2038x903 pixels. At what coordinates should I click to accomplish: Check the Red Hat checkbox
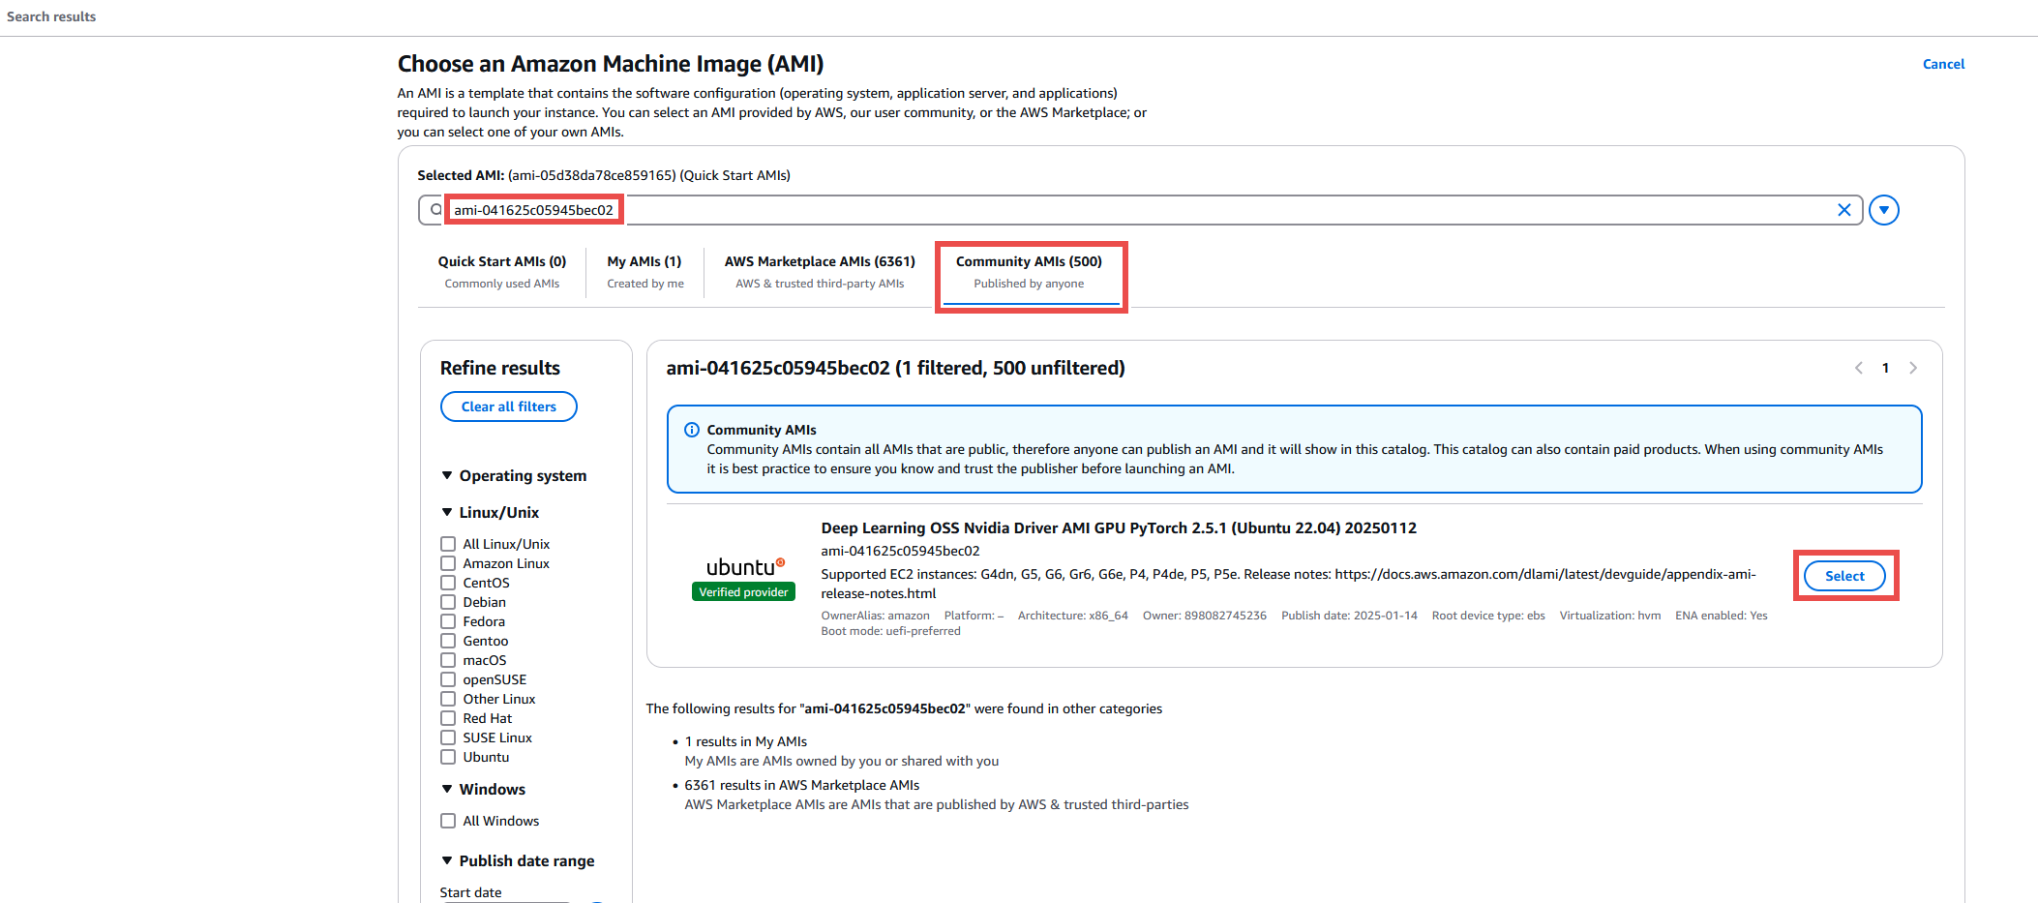(448, 718)
